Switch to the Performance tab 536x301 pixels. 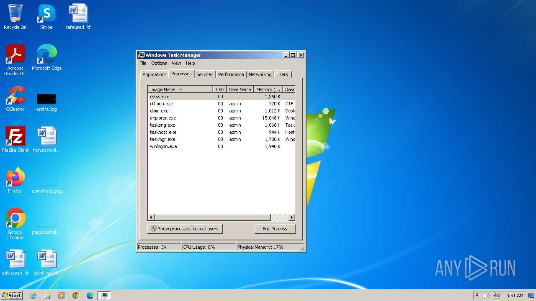tap(231, 74)
